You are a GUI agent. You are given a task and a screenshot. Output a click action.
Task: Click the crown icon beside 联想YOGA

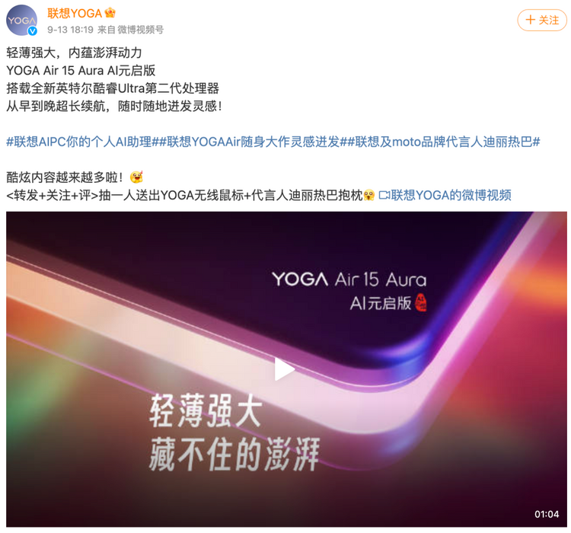pyautogui.click(x=110, y=13)
